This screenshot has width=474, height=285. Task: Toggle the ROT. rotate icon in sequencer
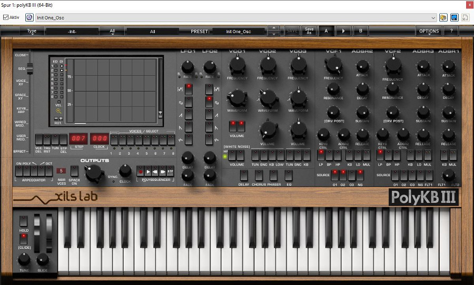[58, 119]
